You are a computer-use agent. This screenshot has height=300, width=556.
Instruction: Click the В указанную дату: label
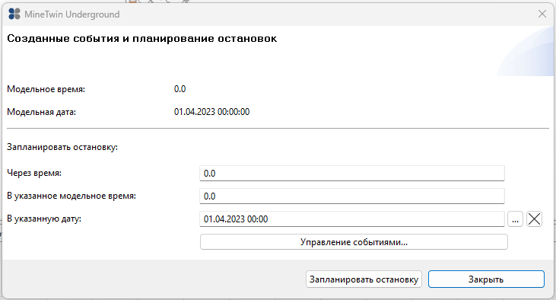point(44,219)
